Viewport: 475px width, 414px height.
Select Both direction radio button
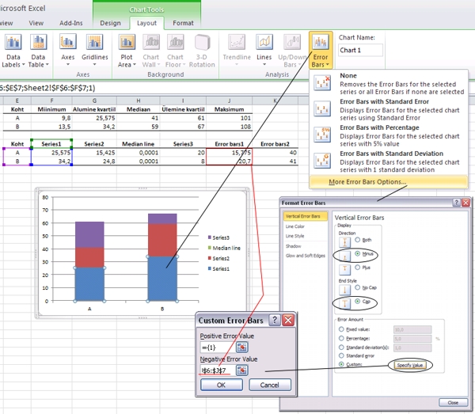(x=358, y=239)
